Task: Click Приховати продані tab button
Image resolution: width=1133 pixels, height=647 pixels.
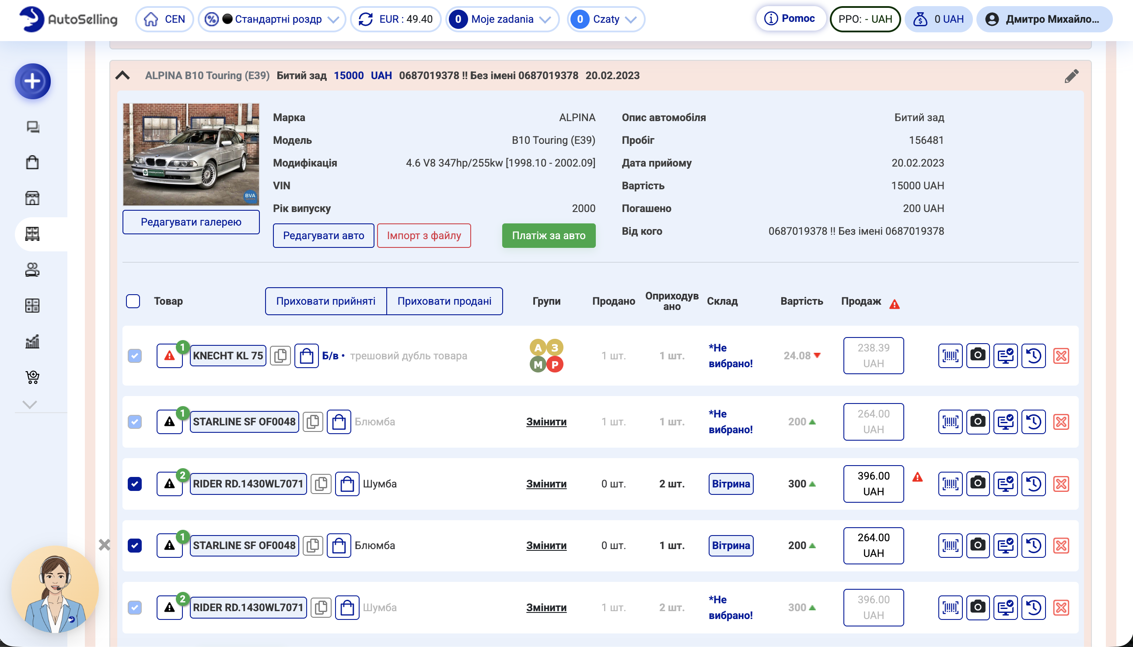Action: point(444,301)
